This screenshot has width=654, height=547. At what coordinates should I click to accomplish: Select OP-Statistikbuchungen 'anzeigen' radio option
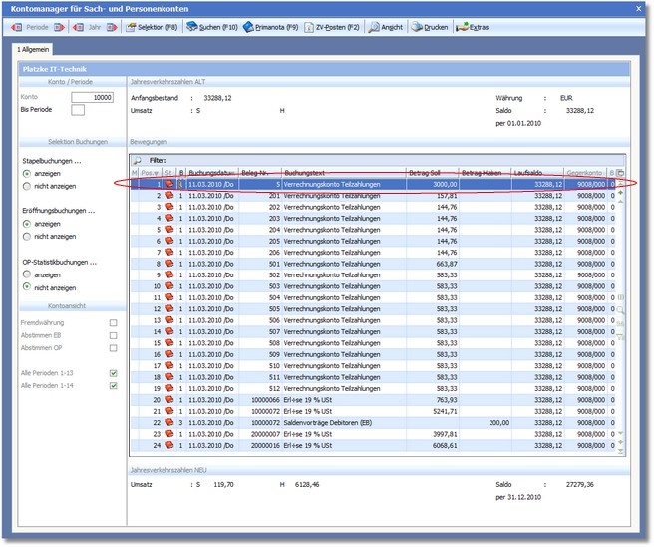pyautogui.click(x=27, y=274)
